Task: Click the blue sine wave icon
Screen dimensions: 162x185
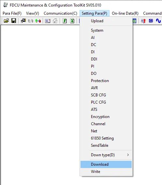Action: (x=158, y=21)
